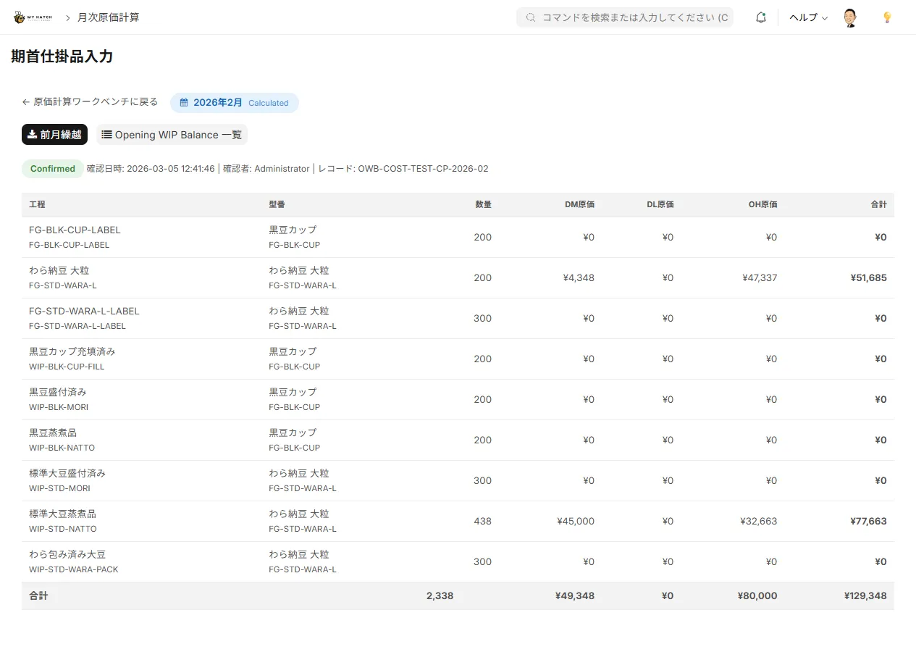
Task: Click the calendar icon beside 2026年2月
Action: click(184, 103)
